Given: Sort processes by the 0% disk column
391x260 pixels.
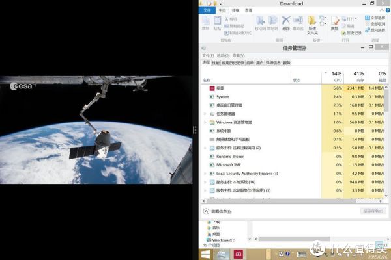Looking at the screenshot, I should [377, 77].
